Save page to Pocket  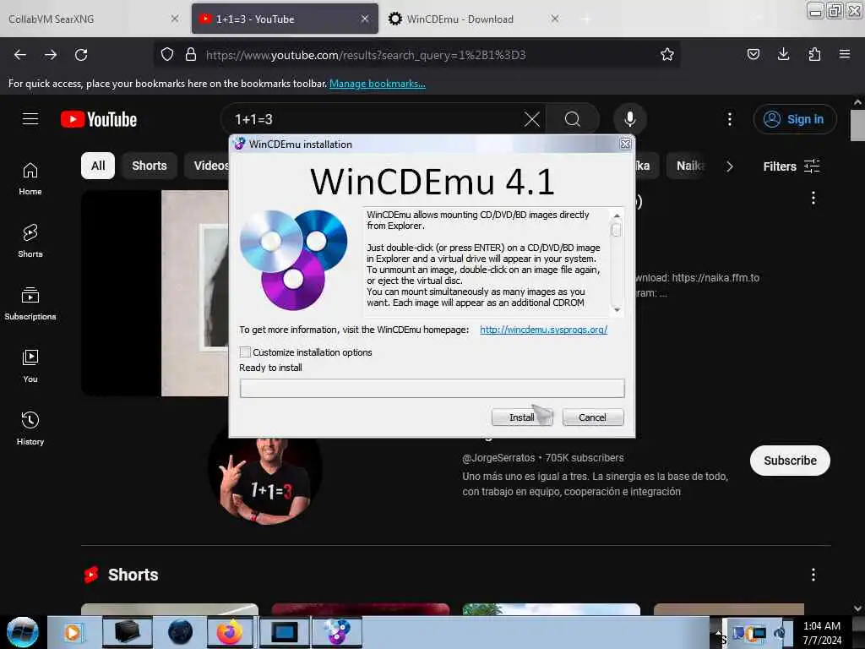753,54
